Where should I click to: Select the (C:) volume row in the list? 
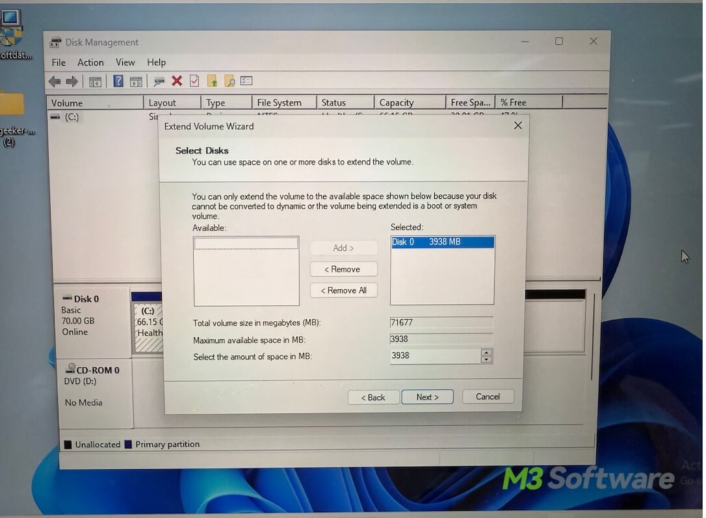coord(103,117)
